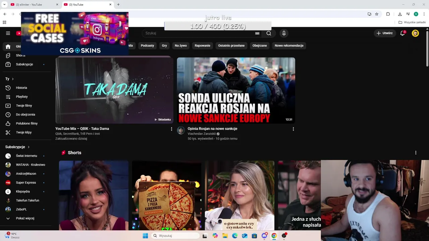
Task: Select the Gry filter chip
Action: click(164, 46)
